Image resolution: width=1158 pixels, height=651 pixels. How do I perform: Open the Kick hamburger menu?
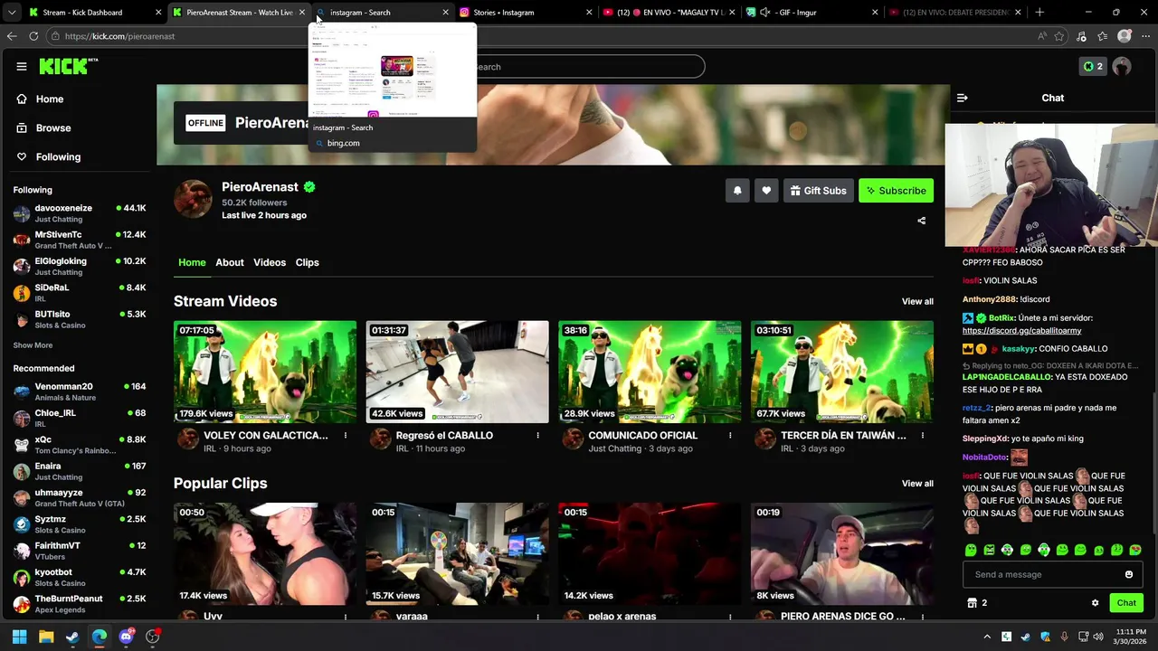pyautogui.click(x=22, y=66)
